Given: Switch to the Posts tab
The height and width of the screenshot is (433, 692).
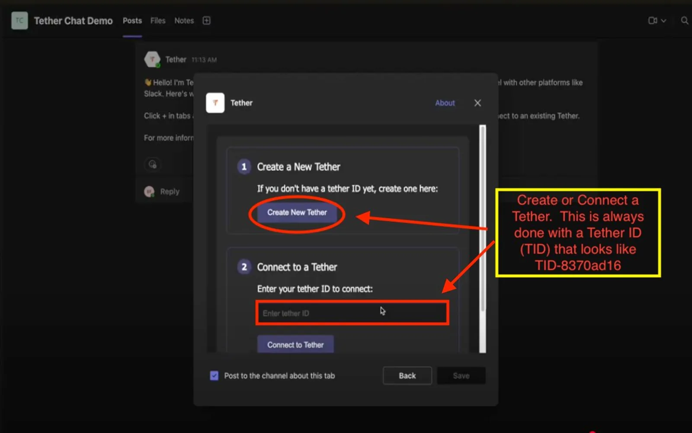Looking at the screenshot, I should (132, 21).
